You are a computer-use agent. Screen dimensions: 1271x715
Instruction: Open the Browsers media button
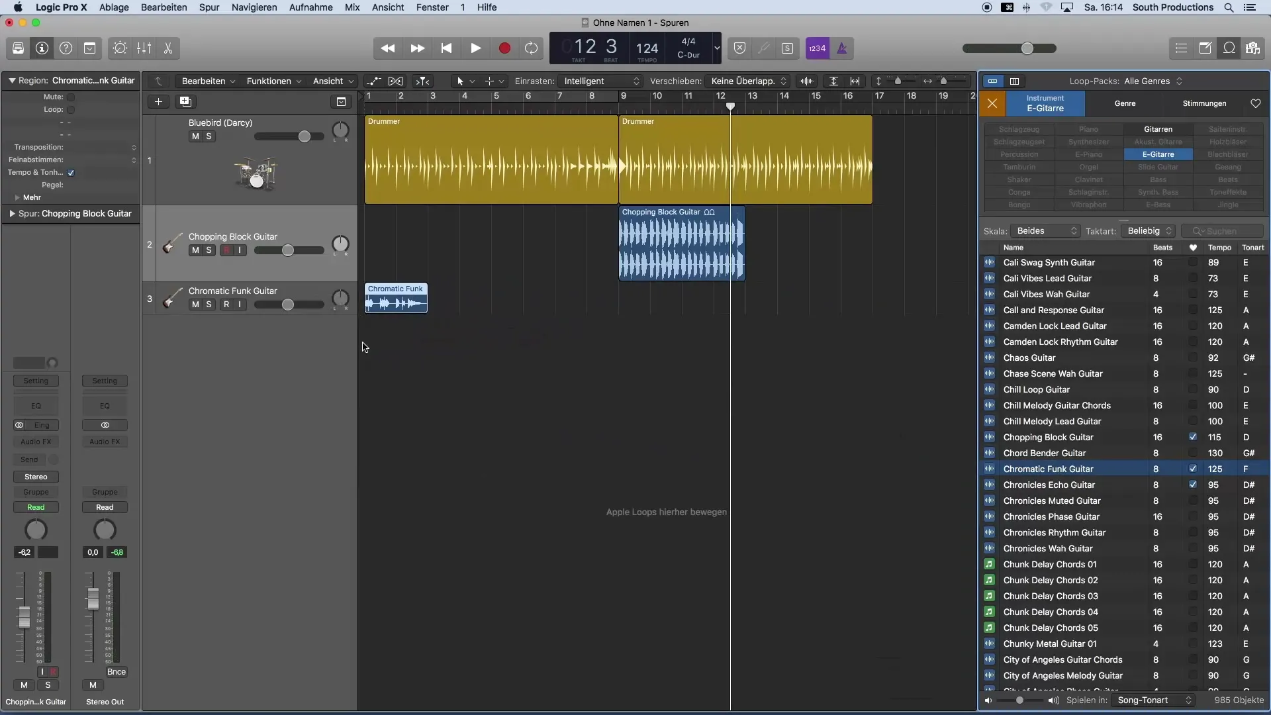[1252, 48]
